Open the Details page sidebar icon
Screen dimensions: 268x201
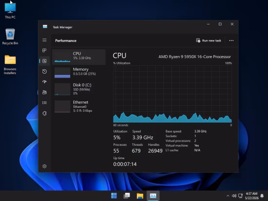(44, 102)
